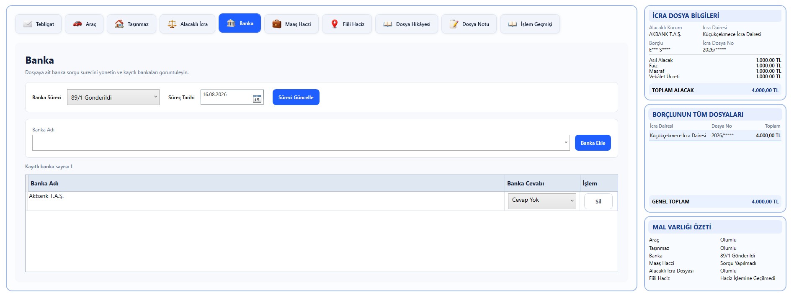Click the İcra Dosya No value 2026/*****
Screen dimensions: 794x293
(714, 49)
